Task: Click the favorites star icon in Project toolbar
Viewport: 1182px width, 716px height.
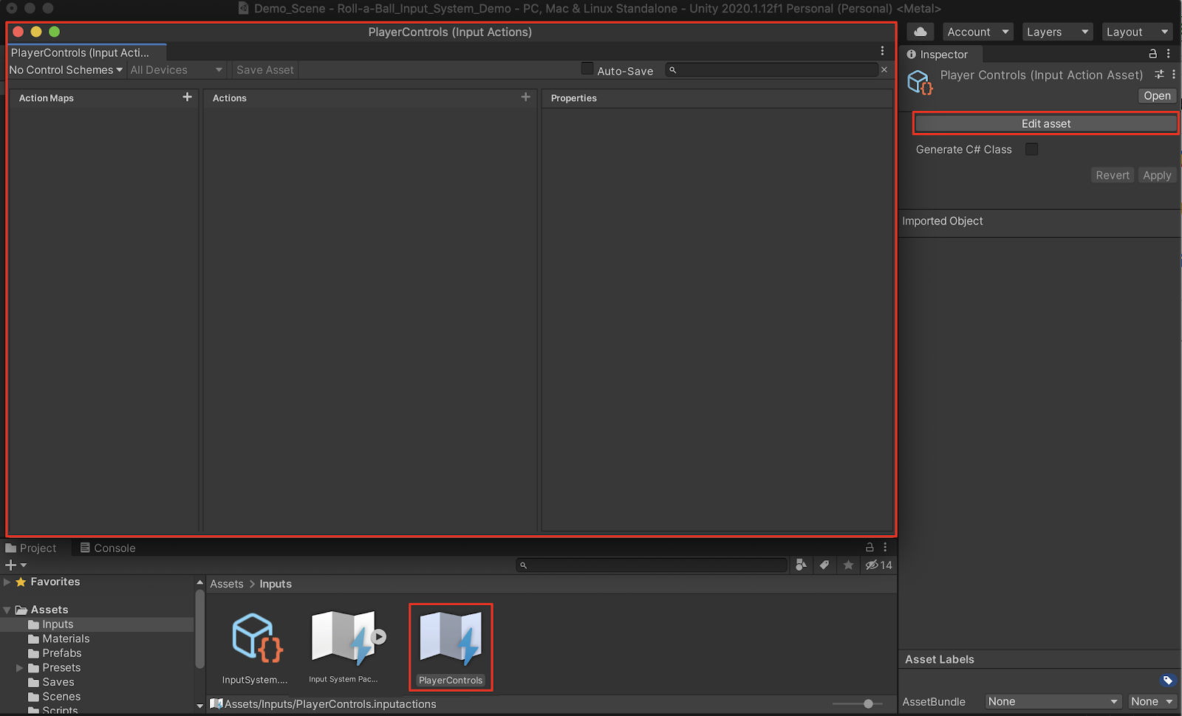Action: point(848,565)
